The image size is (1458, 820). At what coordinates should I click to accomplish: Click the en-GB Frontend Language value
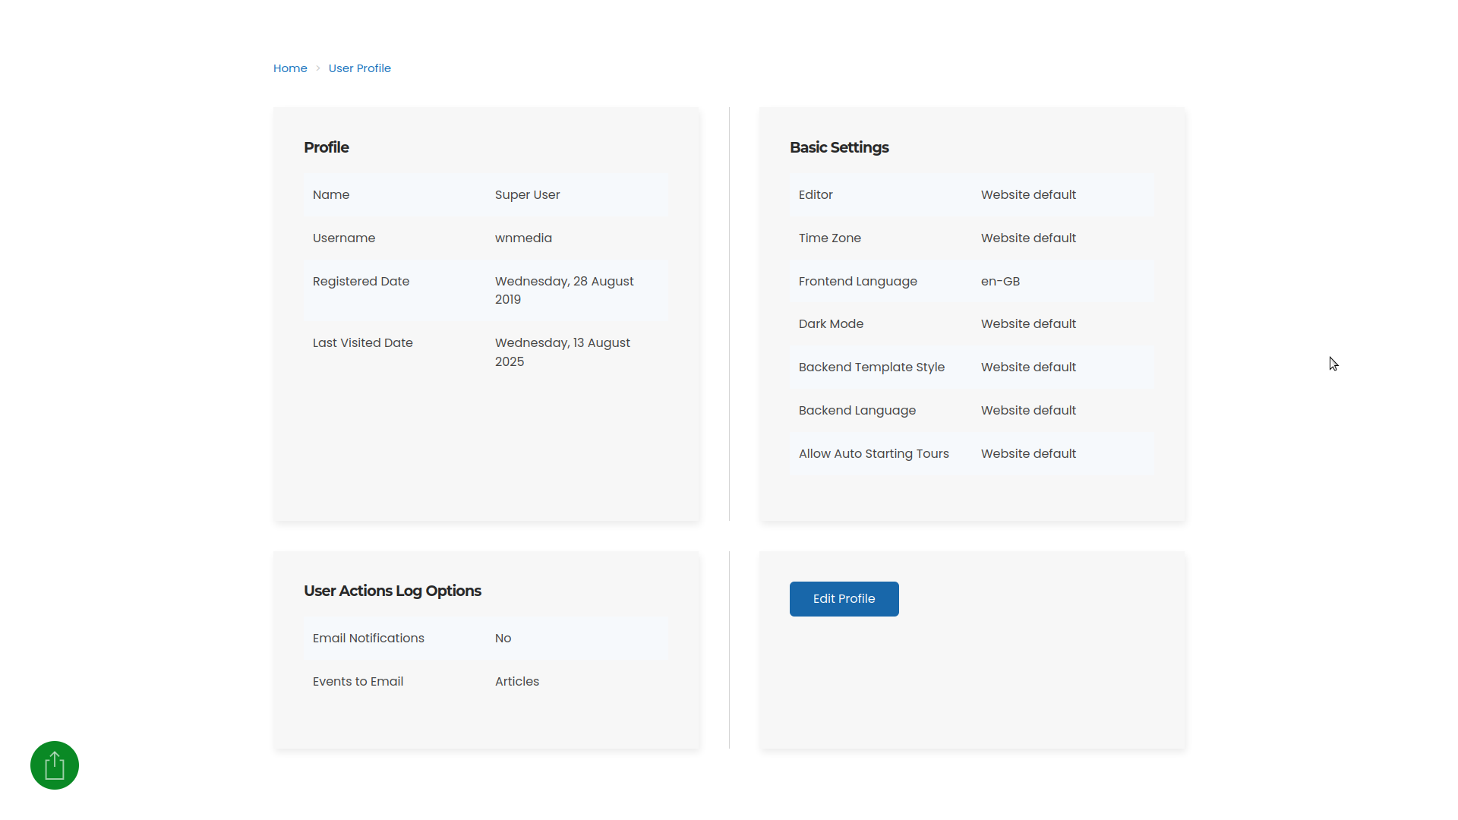coord(1000,281)
